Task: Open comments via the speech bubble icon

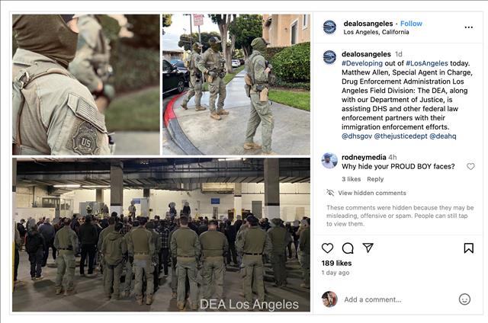Action: pyautogui.click(x=348, y=248)
